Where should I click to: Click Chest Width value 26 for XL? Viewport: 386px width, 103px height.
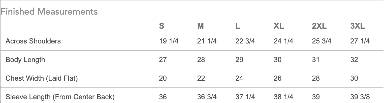[278, 78]
